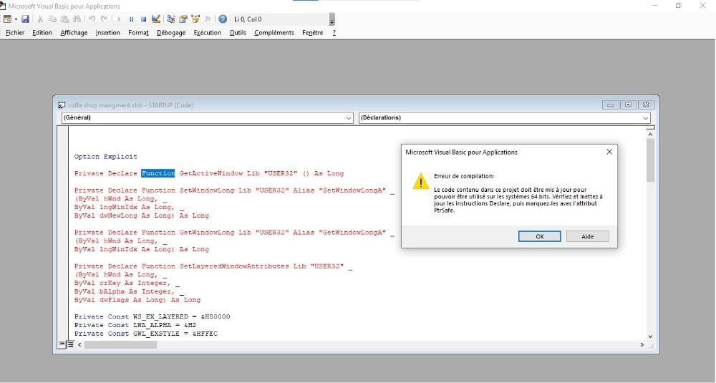Switch to Procedure View button

pos(62,344)
